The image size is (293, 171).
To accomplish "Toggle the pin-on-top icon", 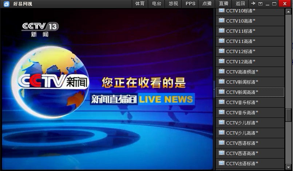I will pyautogui.click(x=253, y=4).
